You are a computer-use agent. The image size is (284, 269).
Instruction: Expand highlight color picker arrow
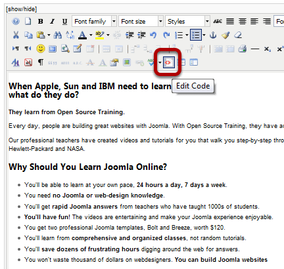coord(108,35)
